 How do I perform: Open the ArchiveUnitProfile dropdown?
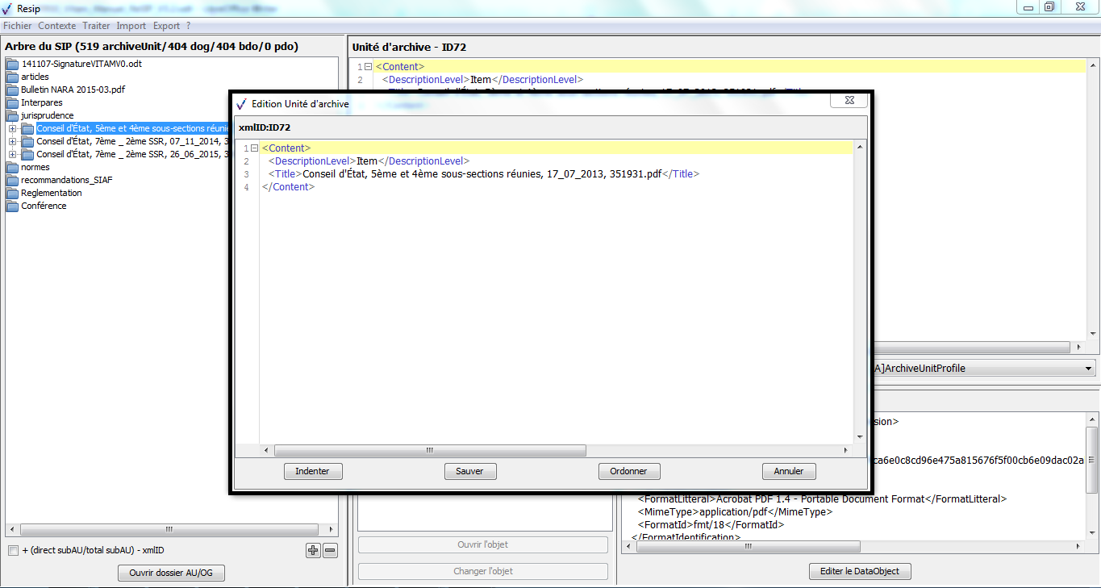pos(1089,369)
